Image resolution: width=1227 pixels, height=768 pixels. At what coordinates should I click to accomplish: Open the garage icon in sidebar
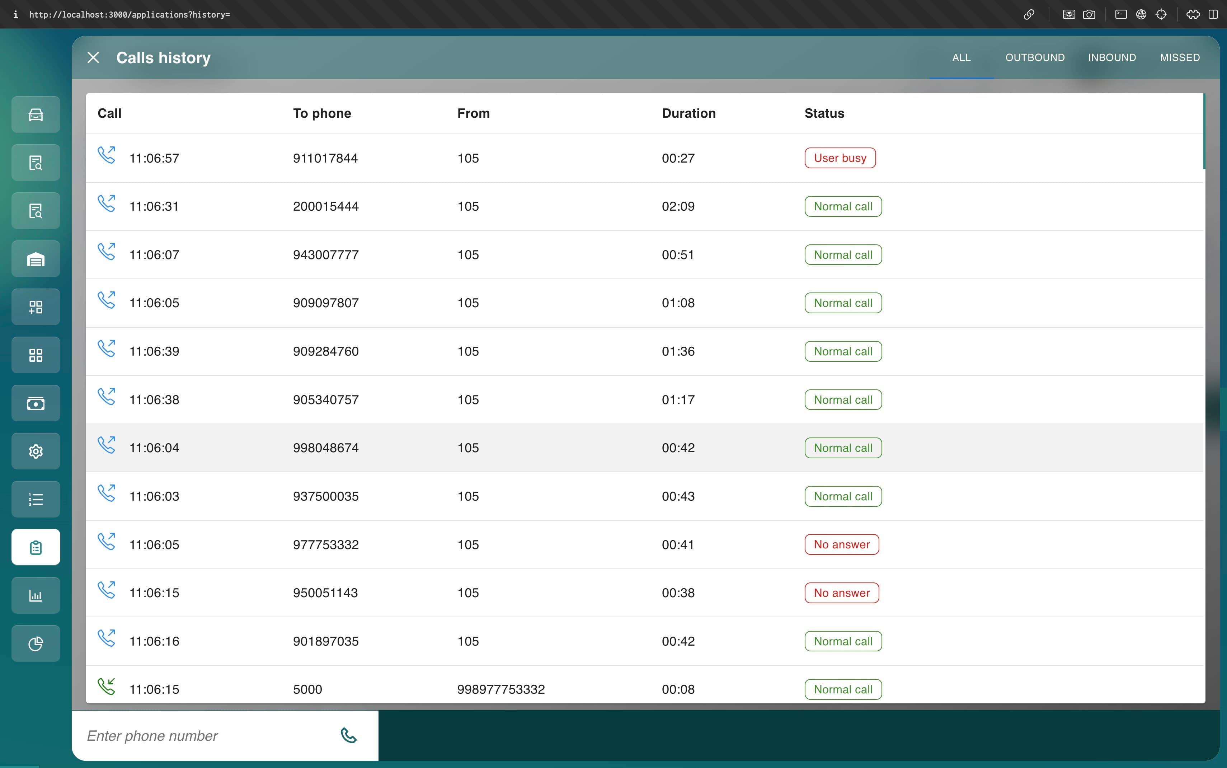tap(36, 259)
